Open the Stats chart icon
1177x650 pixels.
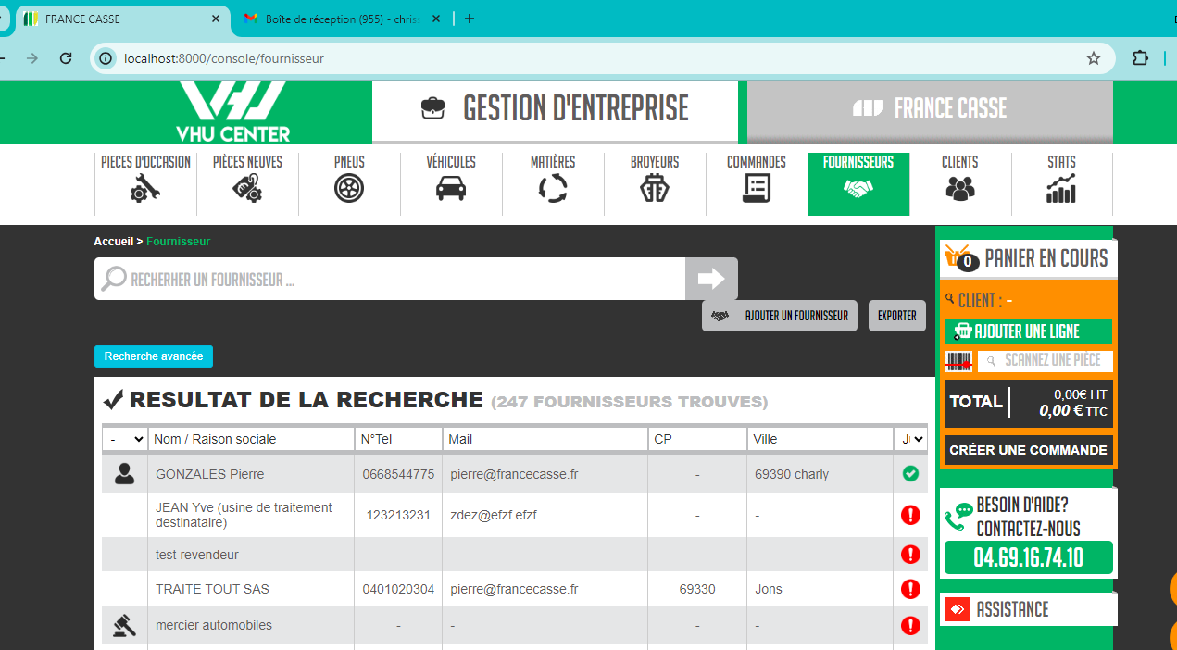pos(1061,188)
